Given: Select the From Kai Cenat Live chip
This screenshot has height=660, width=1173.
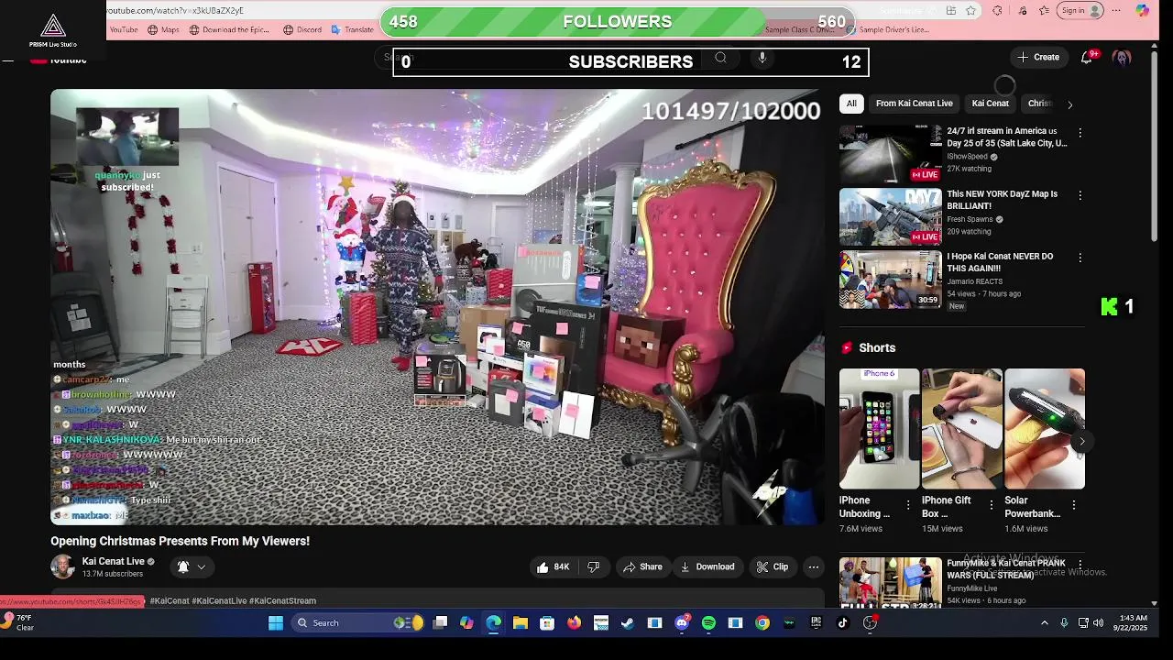Looking at the screenshot, I should (x=914, y=104).
